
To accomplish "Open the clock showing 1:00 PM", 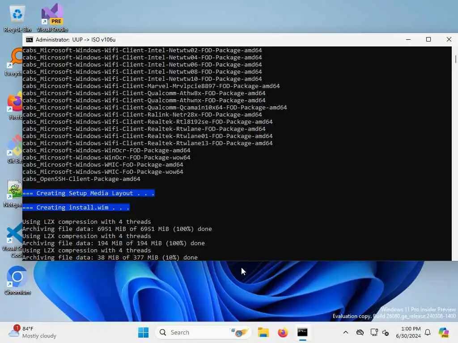I will point(408,332).
